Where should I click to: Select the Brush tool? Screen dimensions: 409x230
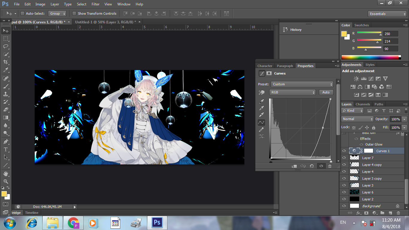6,86
